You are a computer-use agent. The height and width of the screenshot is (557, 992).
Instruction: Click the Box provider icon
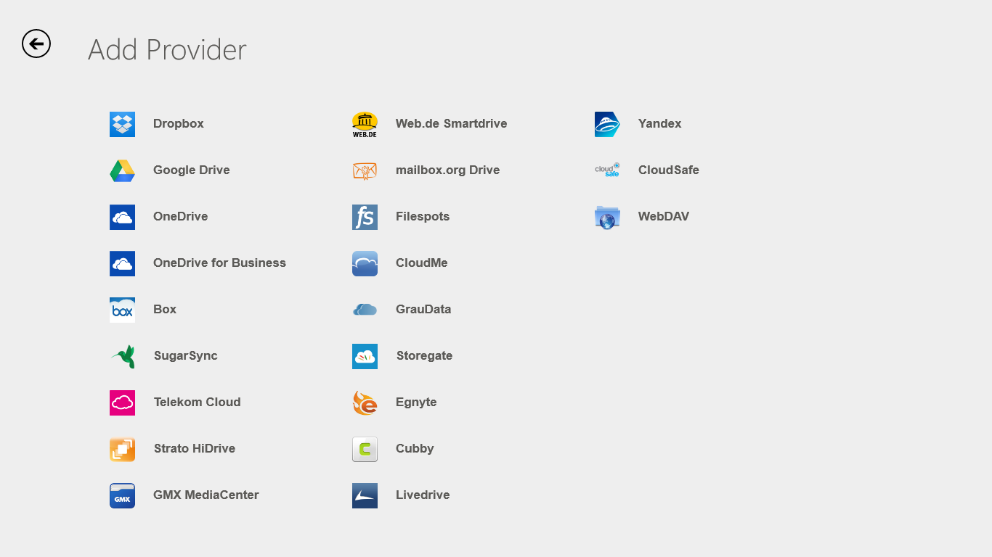tap(122, 310)
